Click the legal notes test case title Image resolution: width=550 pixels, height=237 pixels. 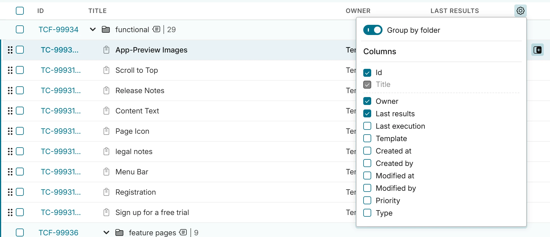pos(134,152)
